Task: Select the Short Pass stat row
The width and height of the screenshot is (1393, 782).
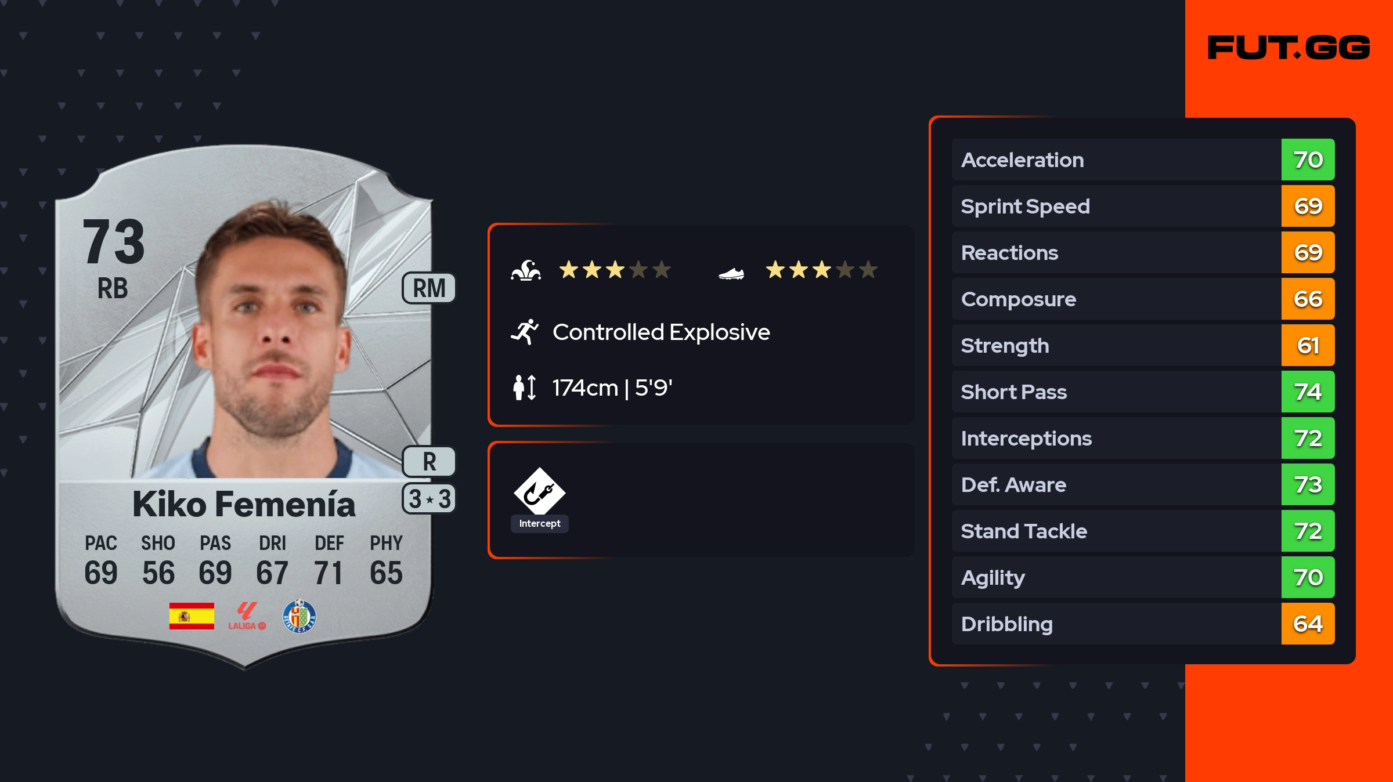Action: [1114, 392]
